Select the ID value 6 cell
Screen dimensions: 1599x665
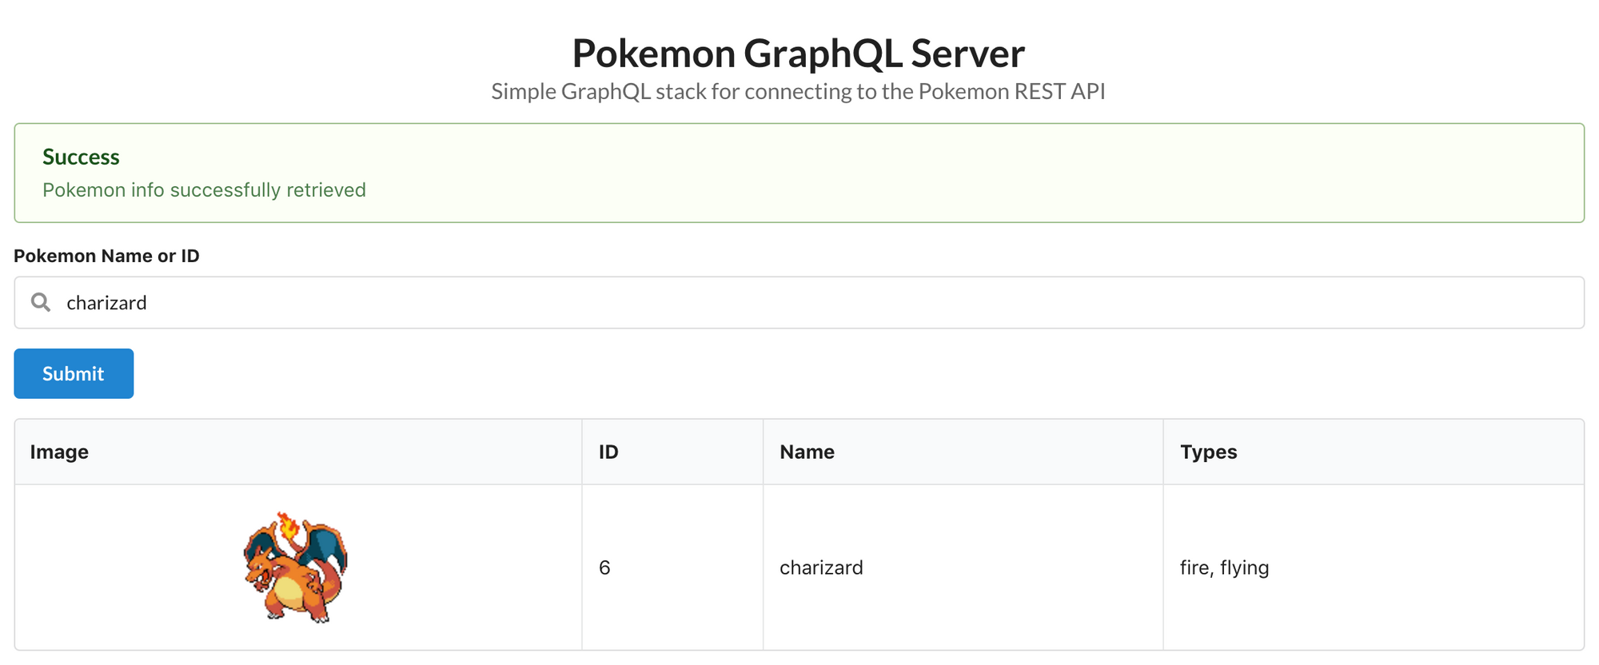(x=672, y=567)
